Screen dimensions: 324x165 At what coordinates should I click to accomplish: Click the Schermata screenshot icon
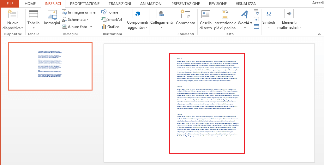(x=64, y=20)
